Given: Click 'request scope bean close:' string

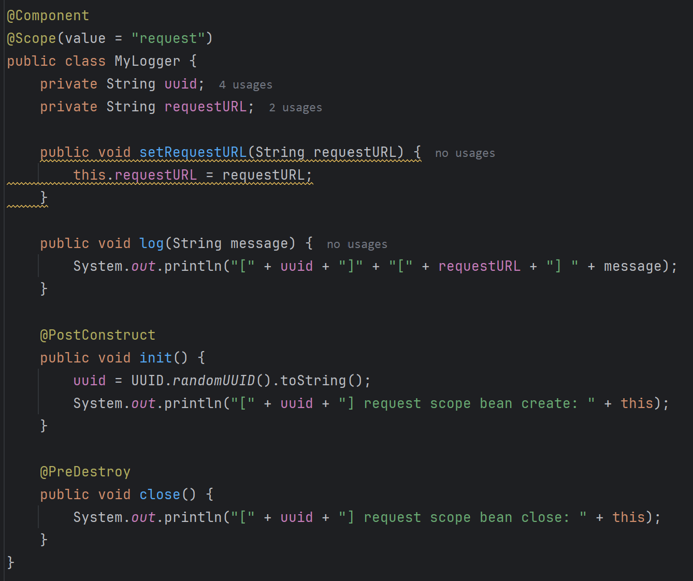Looking at the screenshot, I should pyautogui.click(x=462, y=517).
